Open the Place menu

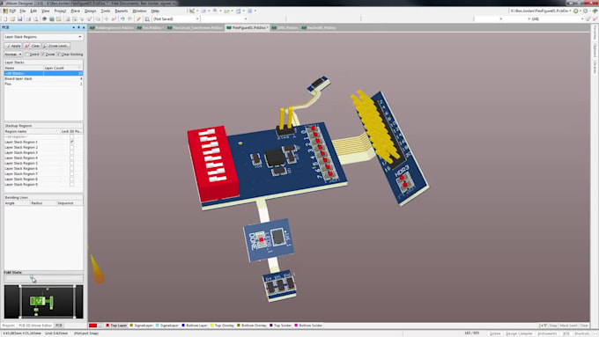(x=75, y=11)
